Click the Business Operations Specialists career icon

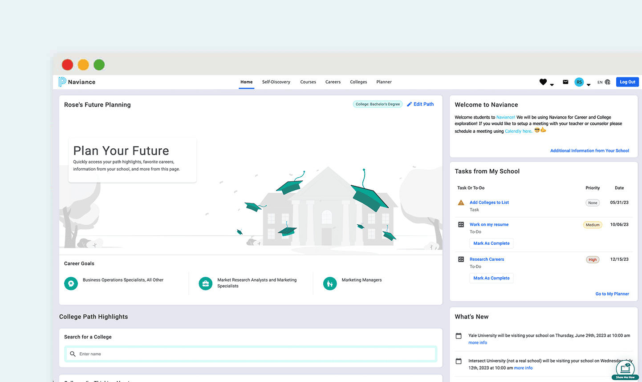pos(71,283)
